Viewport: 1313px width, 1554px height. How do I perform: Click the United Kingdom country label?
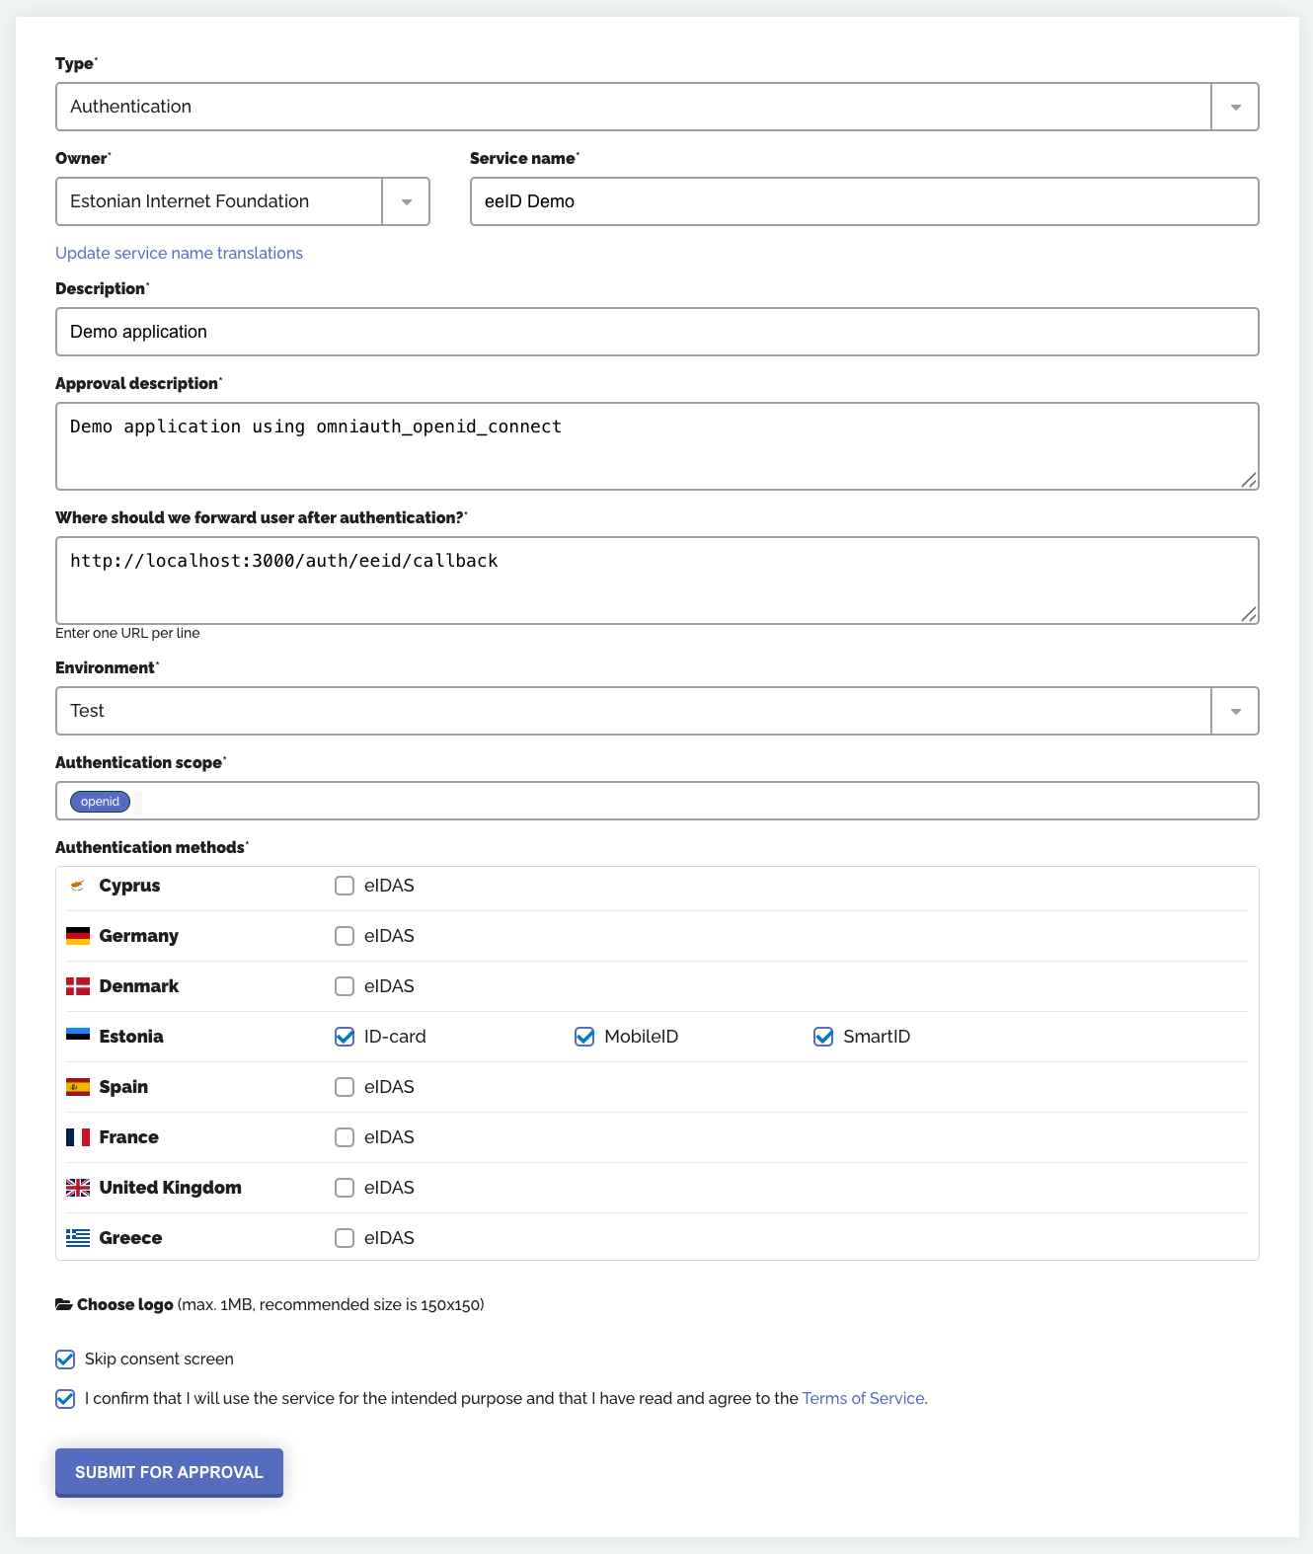click(x=171, y=1188)
